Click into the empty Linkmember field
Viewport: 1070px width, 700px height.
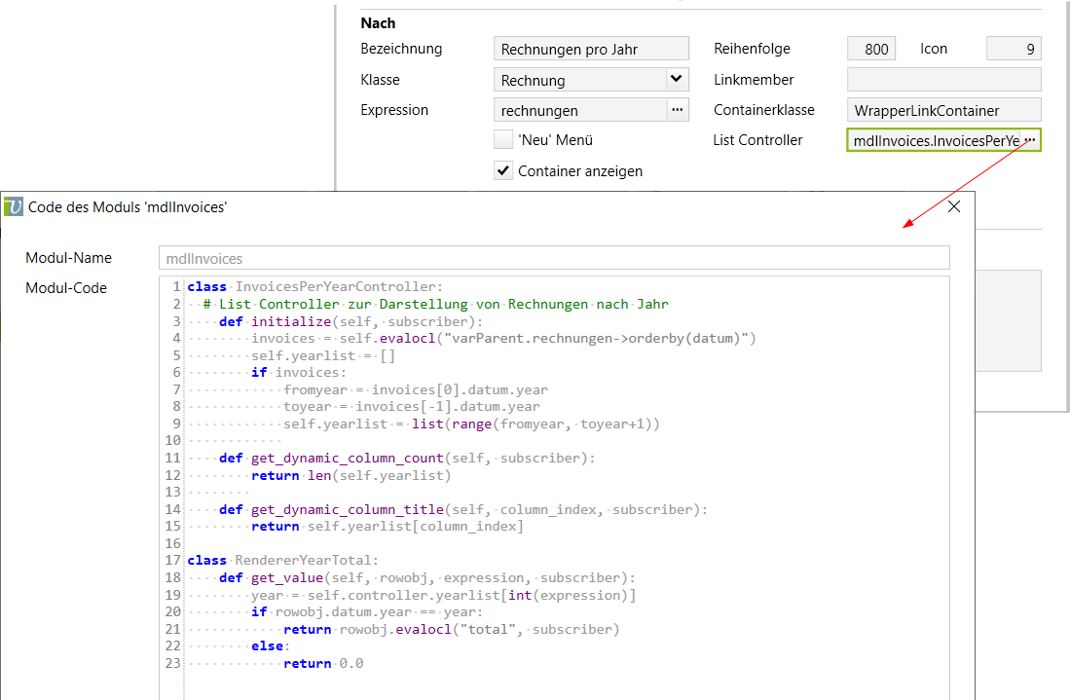tap(943, 80)
